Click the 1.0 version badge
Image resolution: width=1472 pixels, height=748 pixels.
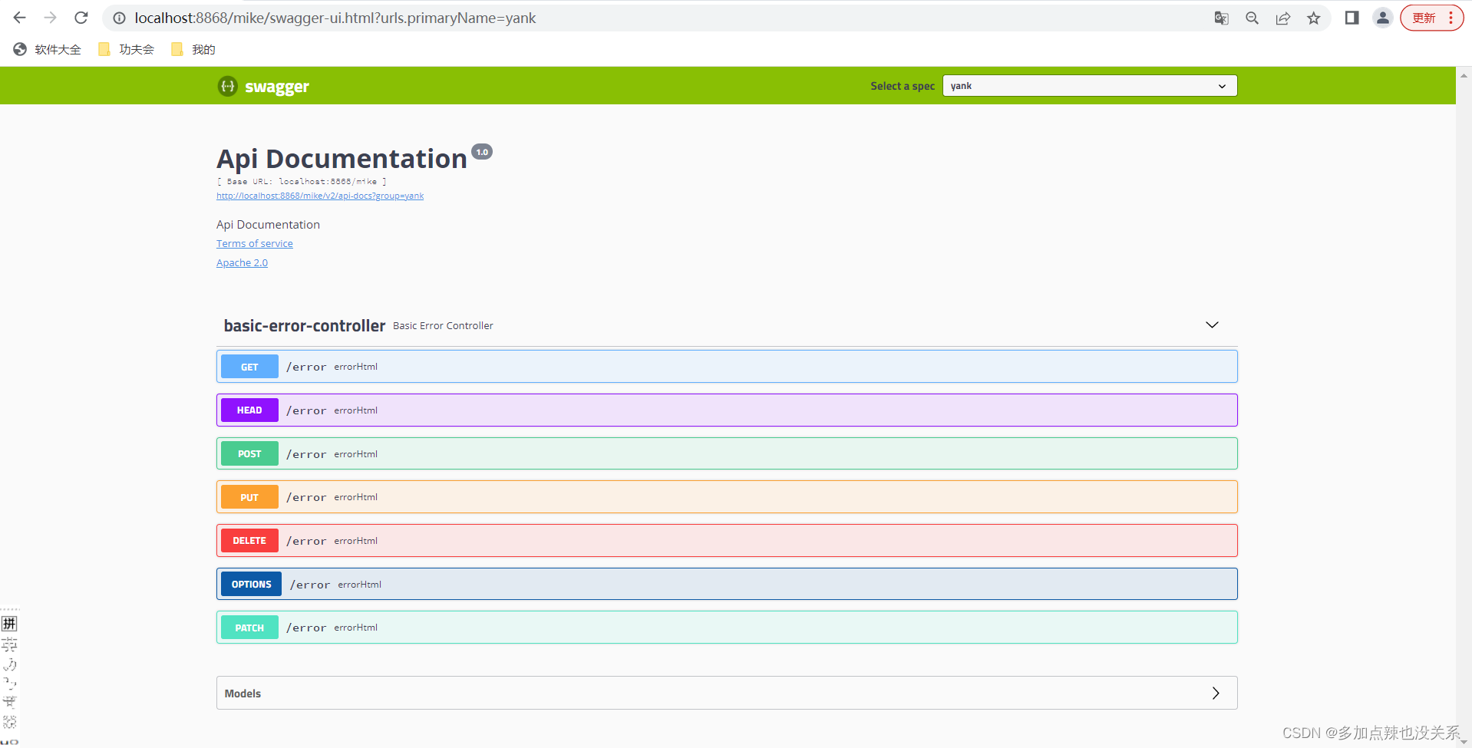482,152
